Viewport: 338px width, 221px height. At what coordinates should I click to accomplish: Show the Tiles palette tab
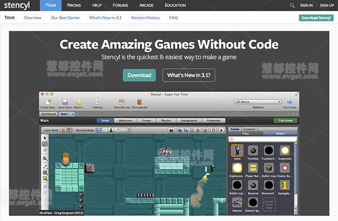[246, 134]
